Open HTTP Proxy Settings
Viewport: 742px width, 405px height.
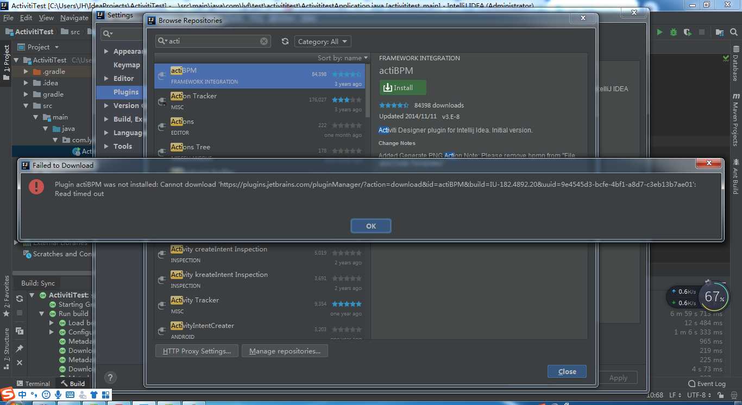point(197,351)
